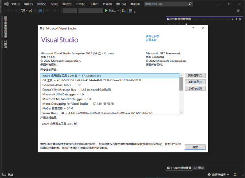245x178 pixels.
Task: Click the help question mark in About dialog
Action: [193, 28]
